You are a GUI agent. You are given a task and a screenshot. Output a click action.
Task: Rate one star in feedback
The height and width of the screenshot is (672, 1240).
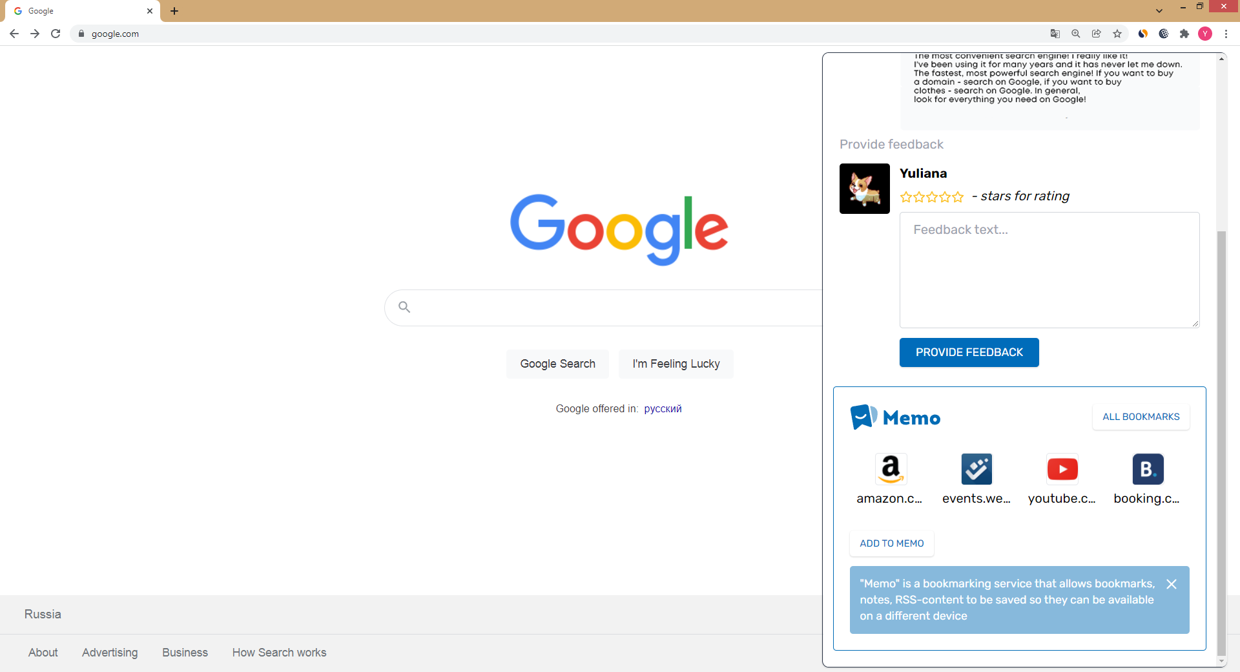tap(906, 197)
